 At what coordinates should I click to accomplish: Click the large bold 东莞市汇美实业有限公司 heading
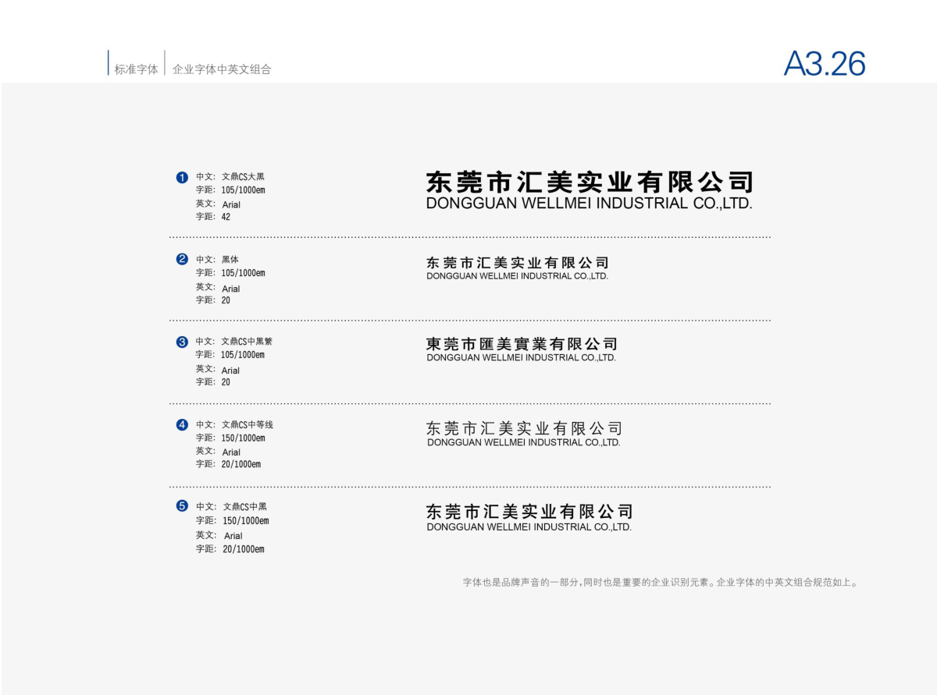[589, 182]
